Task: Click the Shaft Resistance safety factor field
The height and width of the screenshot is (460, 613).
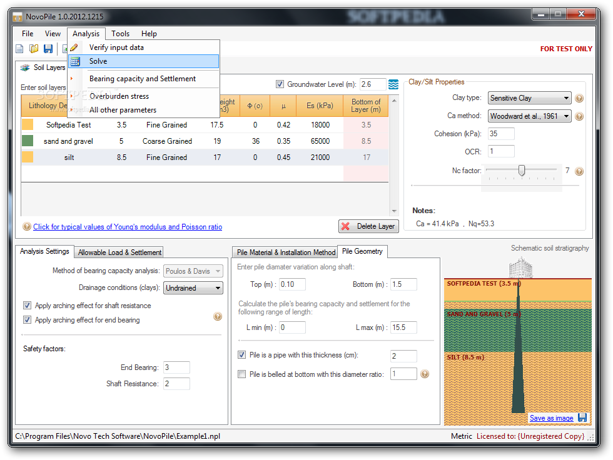Action: [x=176, y=384]
